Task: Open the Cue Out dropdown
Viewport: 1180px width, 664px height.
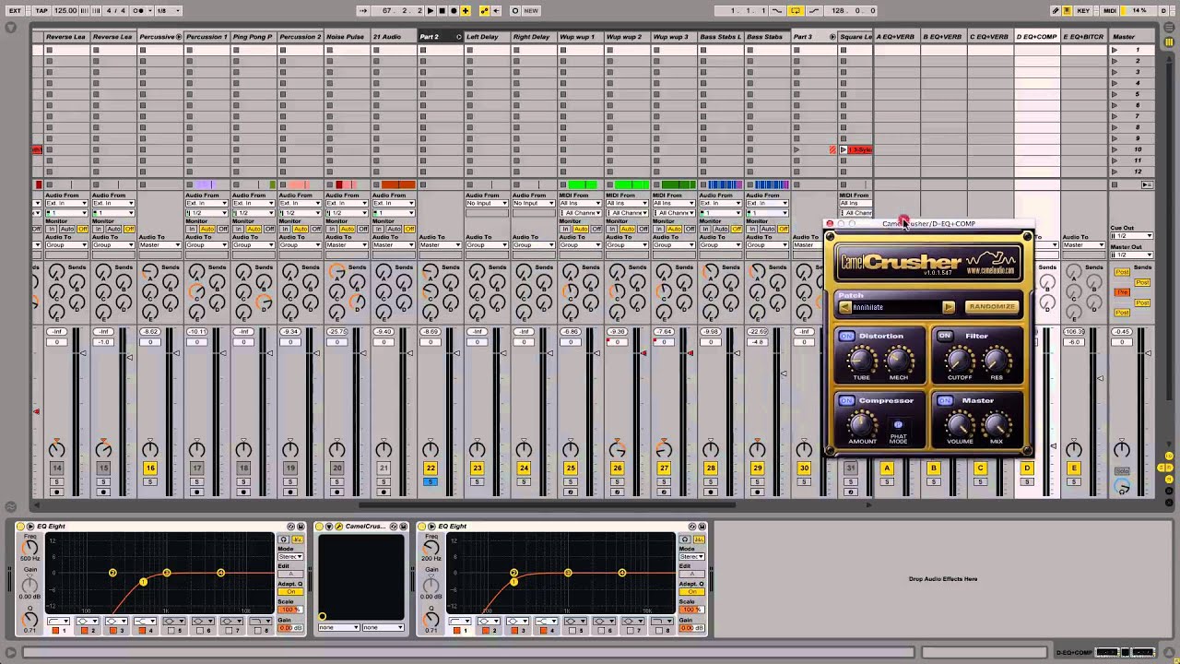Action: click(x=1133, y=235)
